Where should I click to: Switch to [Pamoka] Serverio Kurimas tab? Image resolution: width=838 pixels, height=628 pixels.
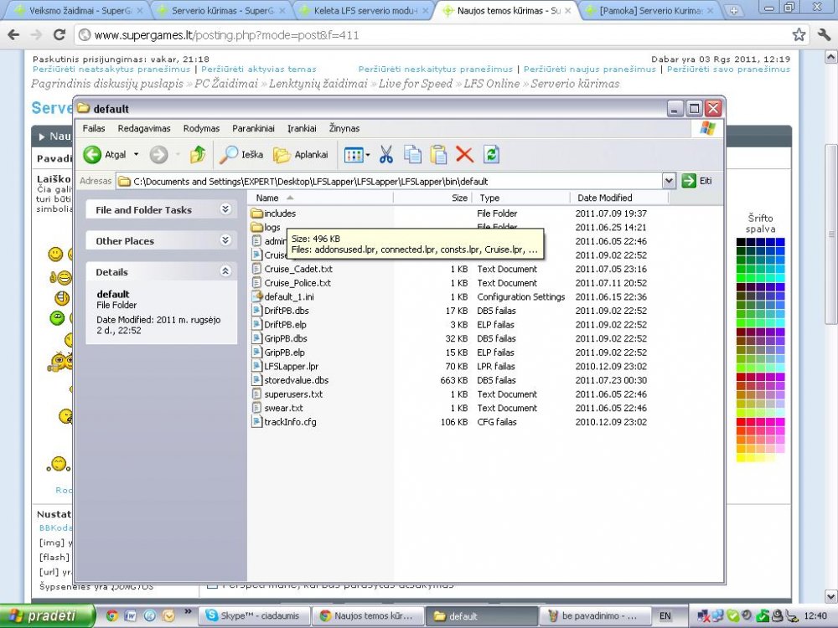[650, 11]
